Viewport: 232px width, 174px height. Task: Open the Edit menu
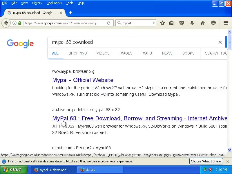point(14,3)
